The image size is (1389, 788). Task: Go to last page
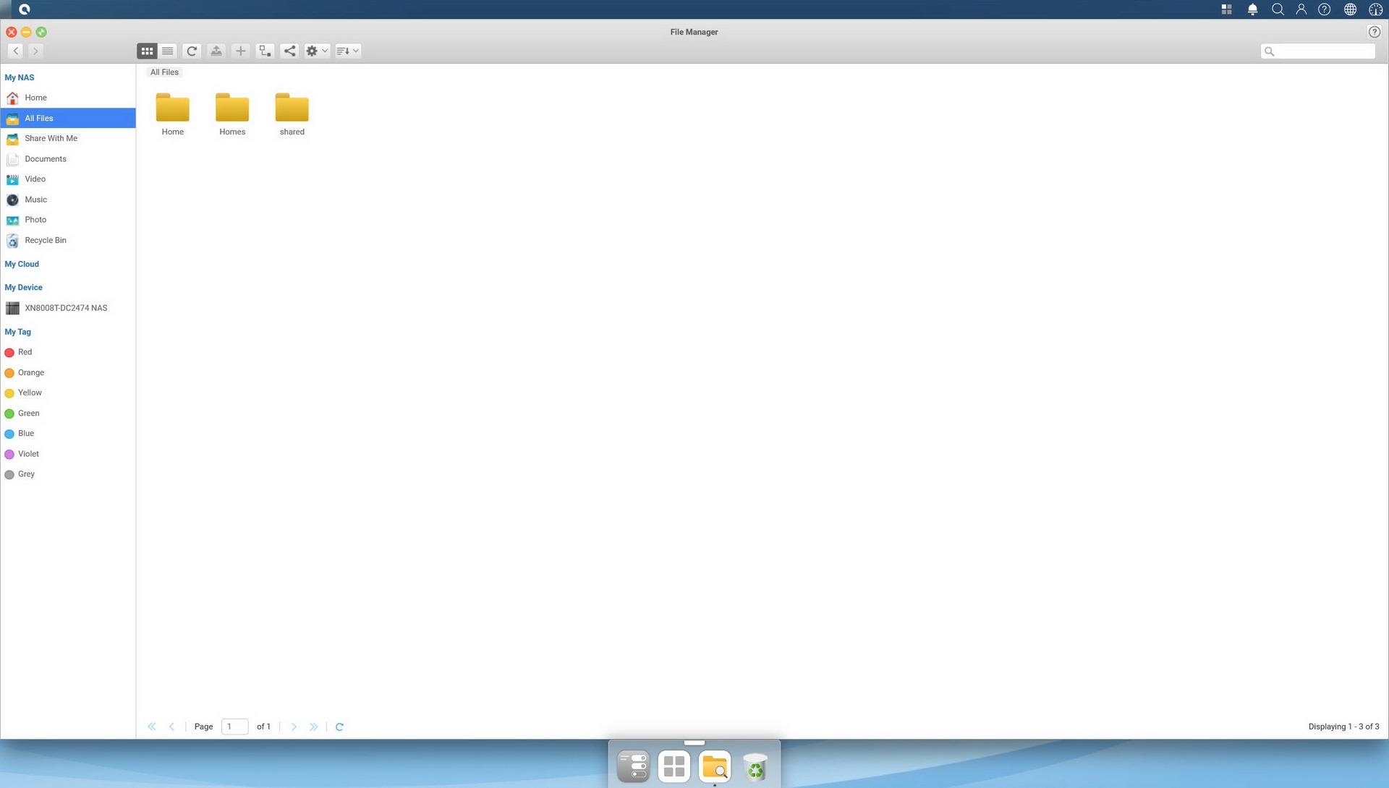[313, 727]
